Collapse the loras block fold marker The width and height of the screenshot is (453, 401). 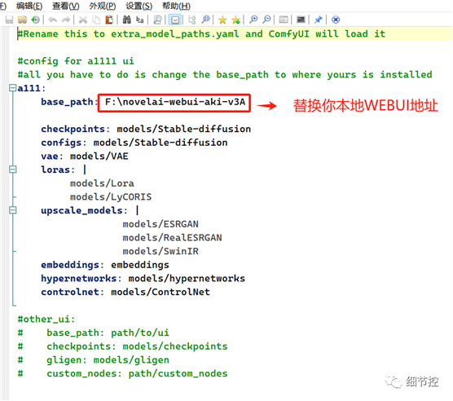point(13,170)
